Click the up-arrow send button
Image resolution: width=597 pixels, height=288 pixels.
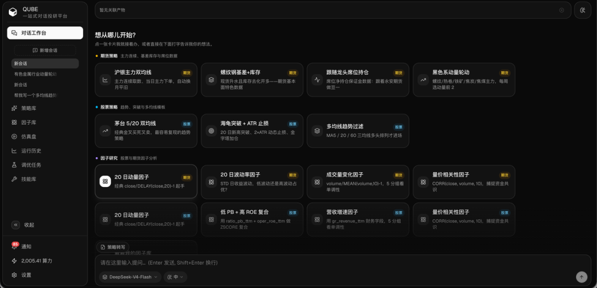point(582,277)
